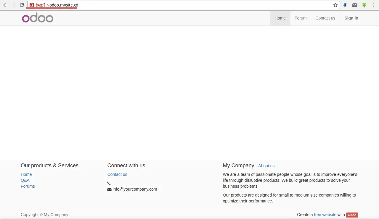Click Copyright © My Company text
Viewport: 379px width, 219px height.
(44, 215)
